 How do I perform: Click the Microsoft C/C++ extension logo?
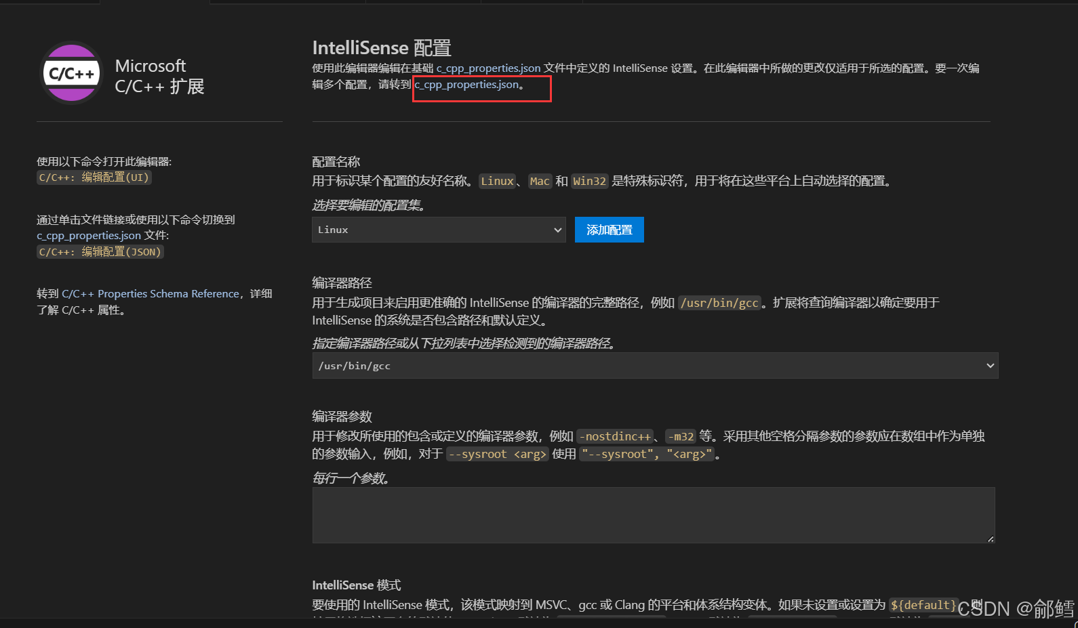(72, 73)
